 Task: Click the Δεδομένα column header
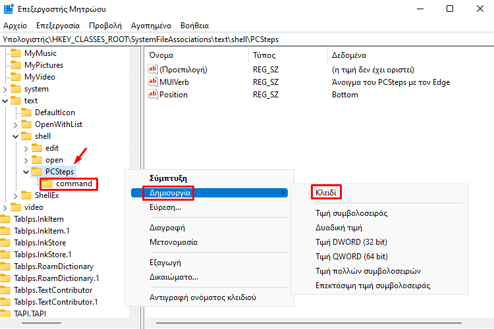tap(411, 55)
